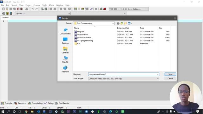Open the Tools menu
The width and height of the screenshot is (203, 114).
[44, 5]
